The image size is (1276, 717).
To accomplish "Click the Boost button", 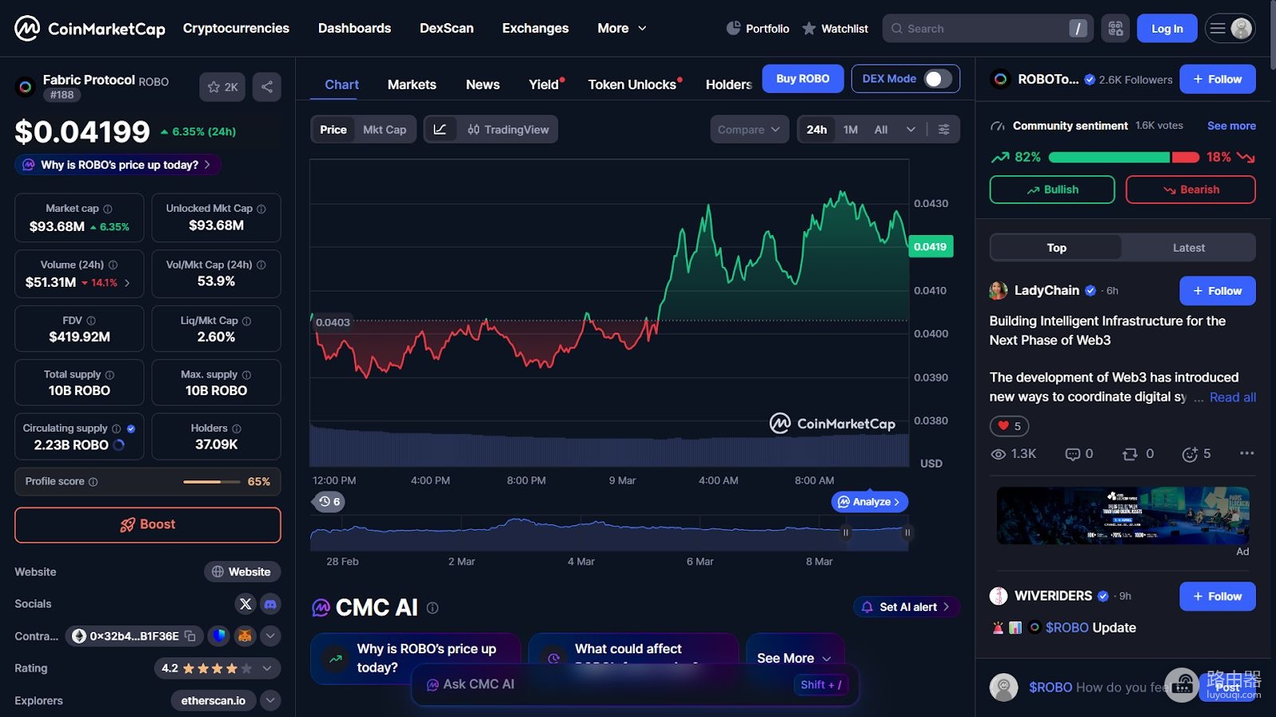I will pos(148,525).
